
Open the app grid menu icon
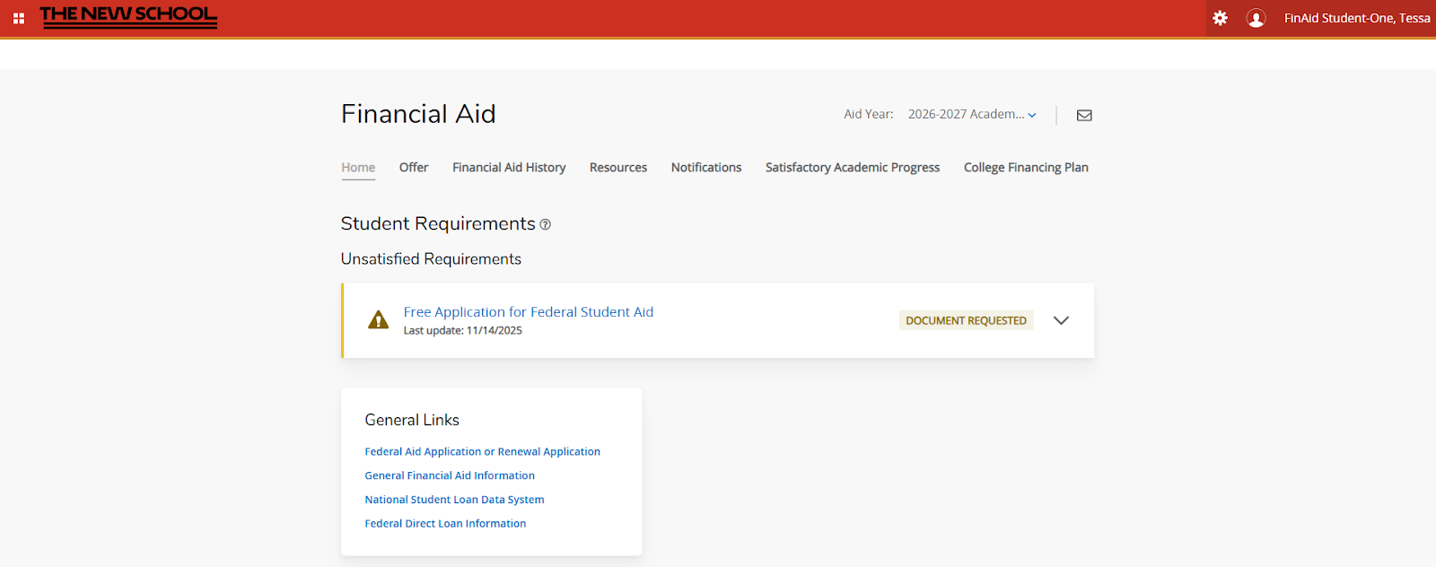(x=19, y=18)
